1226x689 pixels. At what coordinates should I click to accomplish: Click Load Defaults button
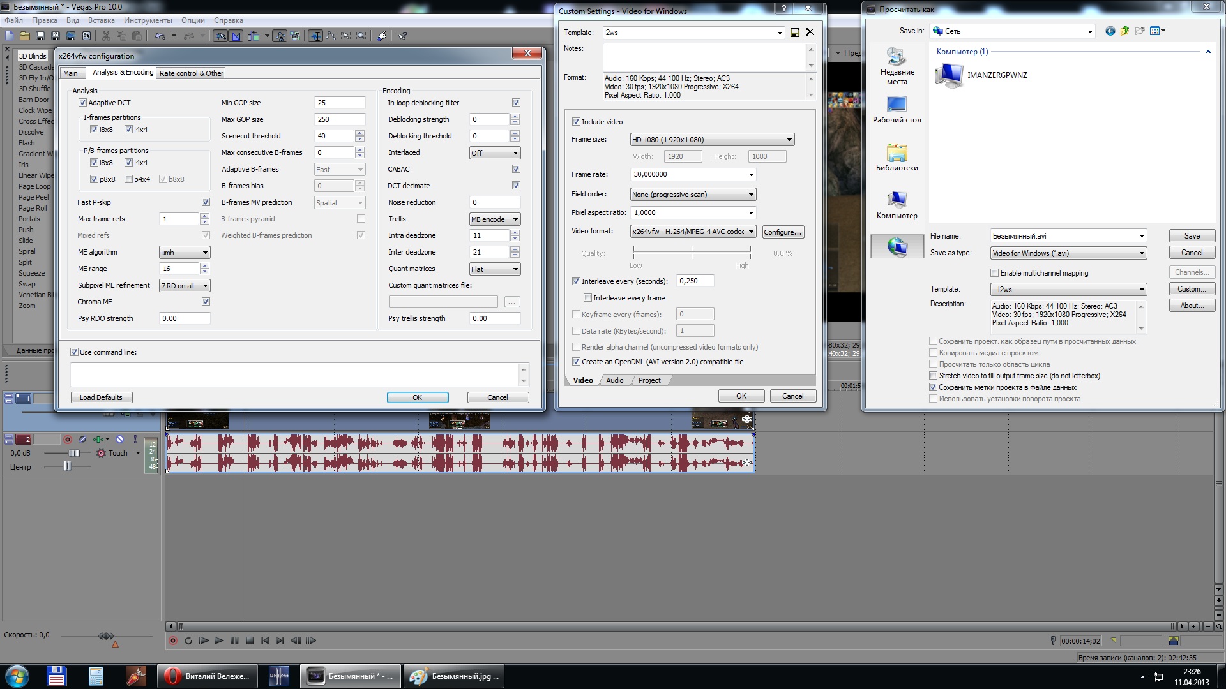[x=101, y=397]
